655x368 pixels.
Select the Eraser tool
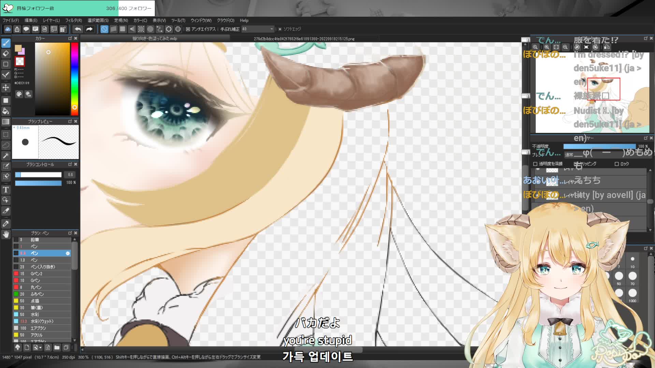[x=6, y=53]
